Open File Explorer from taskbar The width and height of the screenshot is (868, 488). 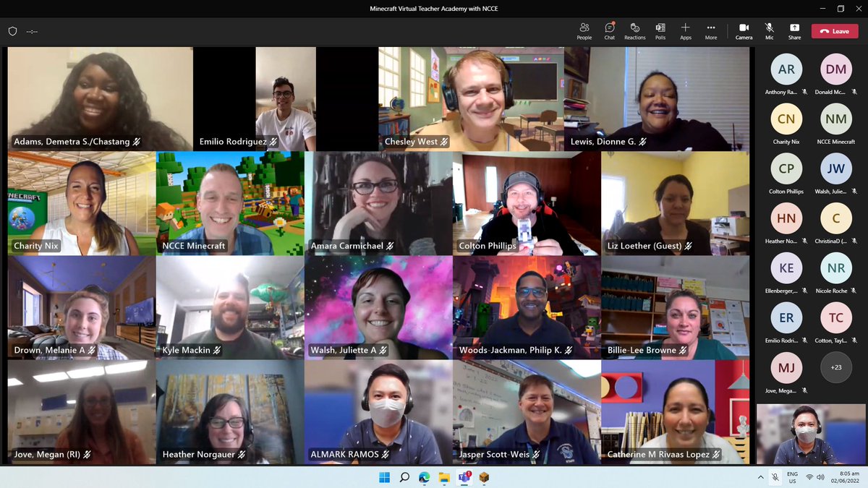444,477
